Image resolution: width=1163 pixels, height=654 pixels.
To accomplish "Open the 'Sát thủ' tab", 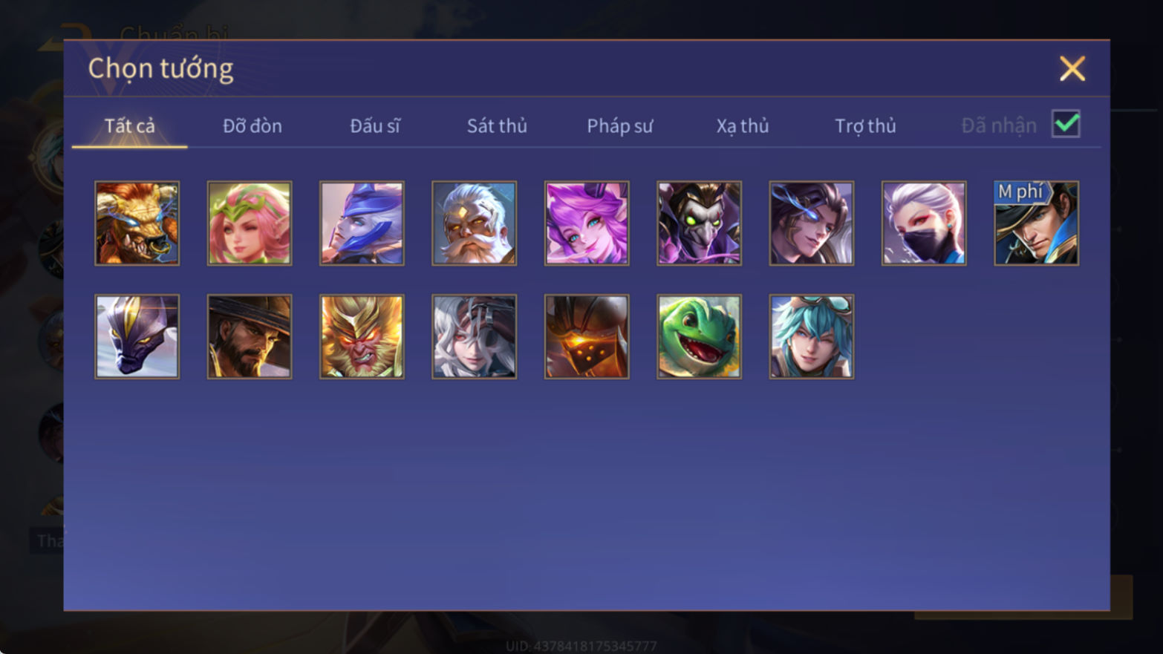I will [x=497, y=126].
